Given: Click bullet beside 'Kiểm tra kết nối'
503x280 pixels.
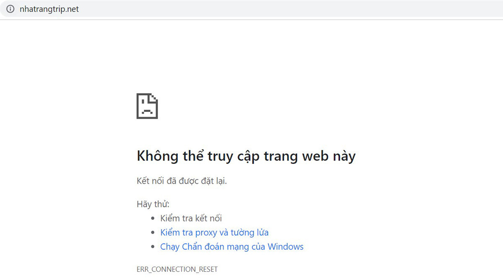Looking at the screenshot, I should click(x=153, y=218).
